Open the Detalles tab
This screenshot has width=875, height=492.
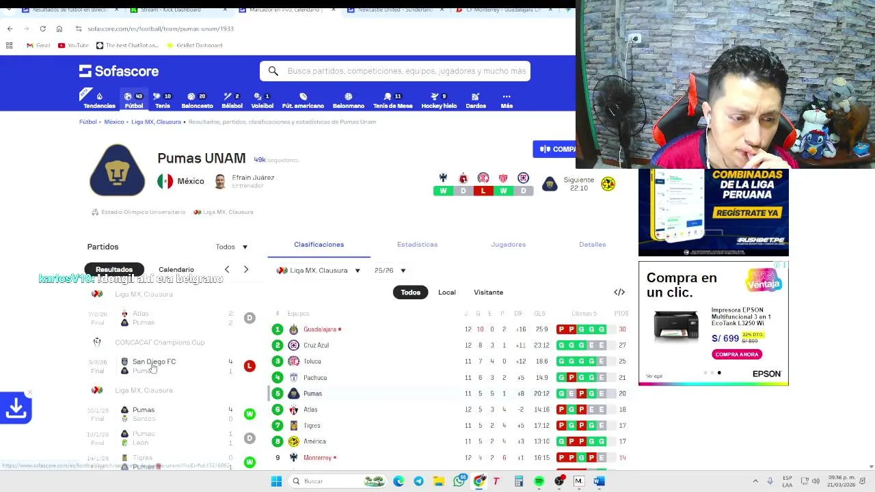[592, 245]
